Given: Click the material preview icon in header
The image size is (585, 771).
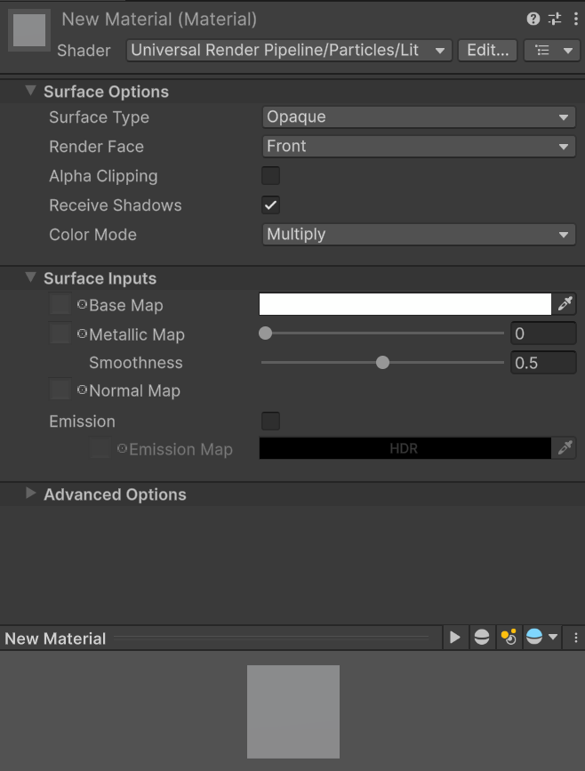Looking at the screenshot, I should 29,30.
